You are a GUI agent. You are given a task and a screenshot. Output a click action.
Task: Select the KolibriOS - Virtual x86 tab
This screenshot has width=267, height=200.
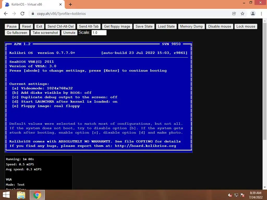point(33,4)
